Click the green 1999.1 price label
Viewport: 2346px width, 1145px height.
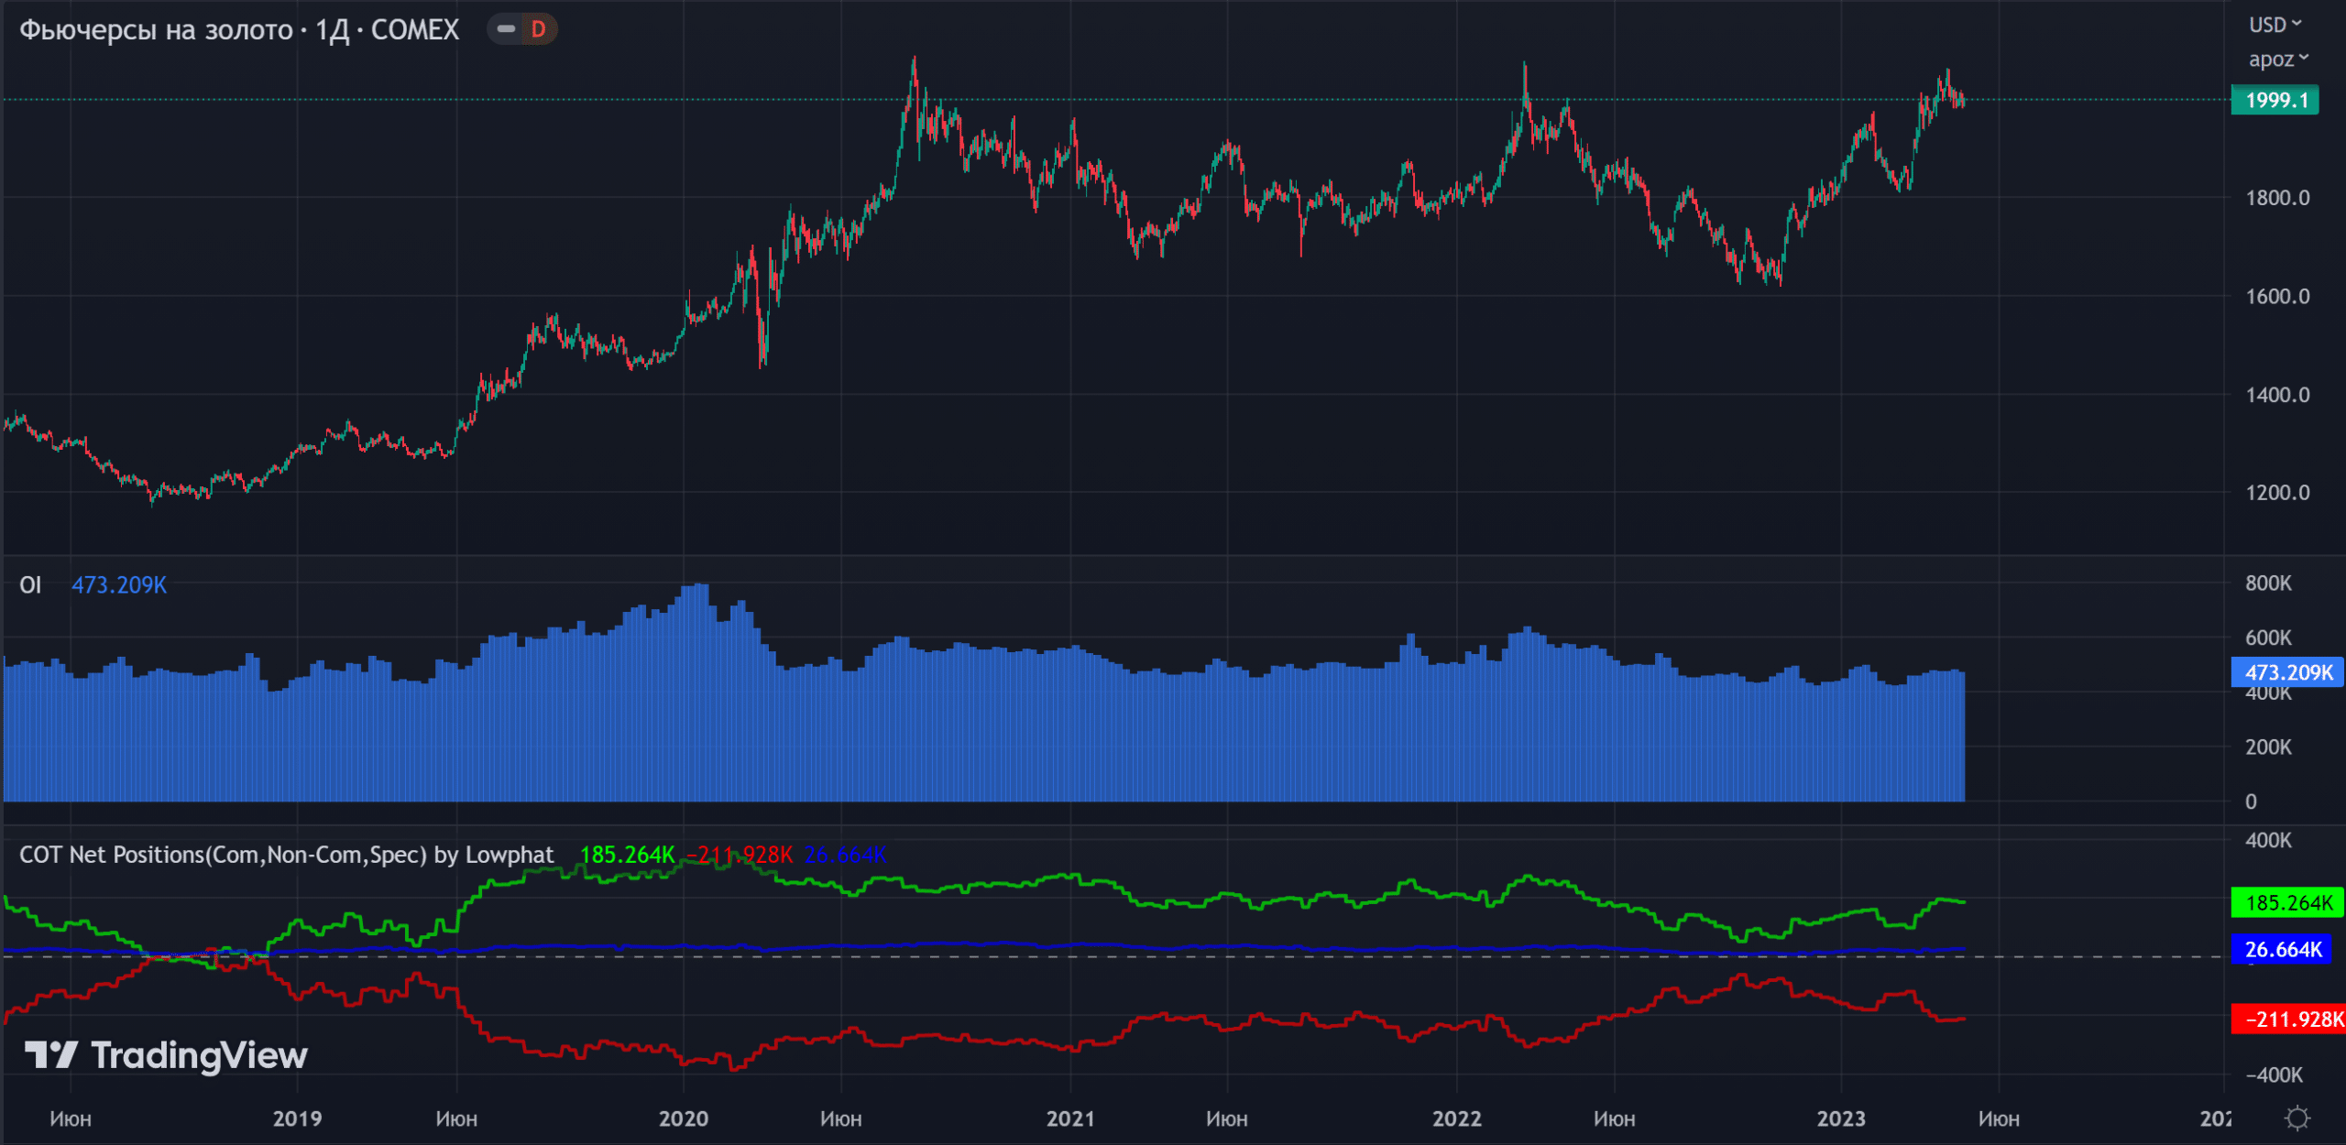coord(2275,100)
